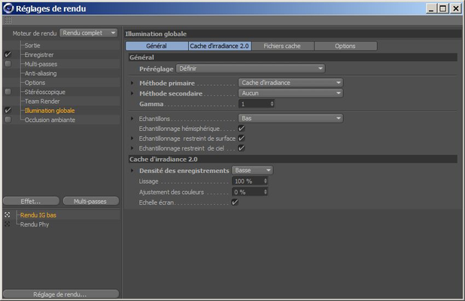Screen dimensions: 465x301
Task: Enable the Occlusion ambiante checkbox
Action: 8,120
